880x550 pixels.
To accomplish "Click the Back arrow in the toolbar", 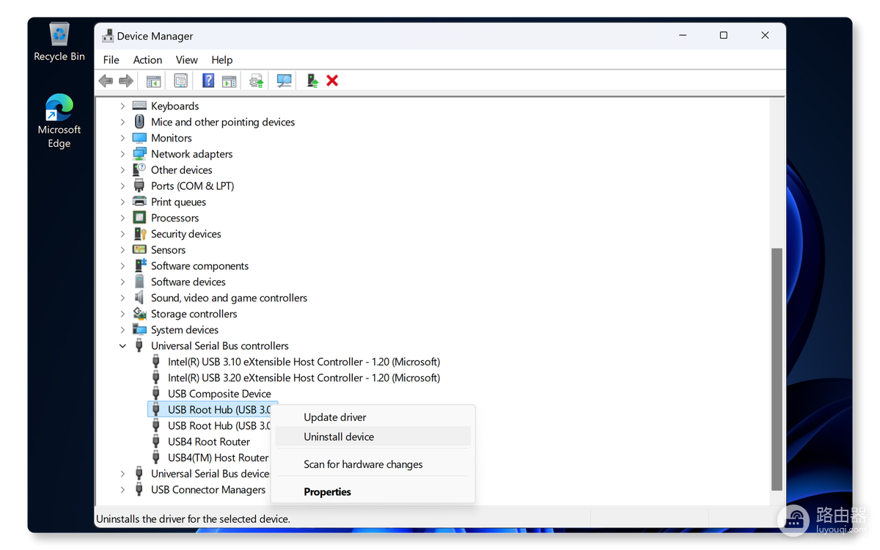I will point(106,81).
